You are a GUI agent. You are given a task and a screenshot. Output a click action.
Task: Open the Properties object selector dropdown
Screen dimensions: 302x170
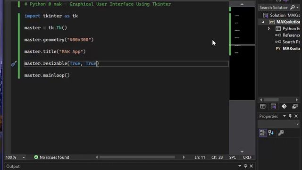pyautogui.click(x=298, y=124)
